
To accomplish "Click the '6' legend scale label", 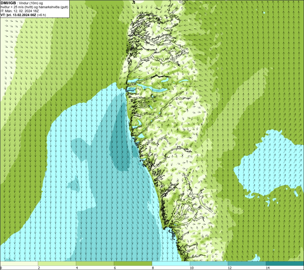I will [x=115, y=268].
